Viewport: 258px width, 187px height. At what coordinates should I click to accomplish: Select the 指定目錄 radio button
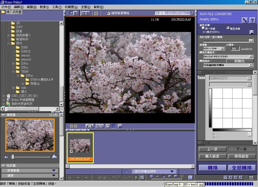click(228, 28)
